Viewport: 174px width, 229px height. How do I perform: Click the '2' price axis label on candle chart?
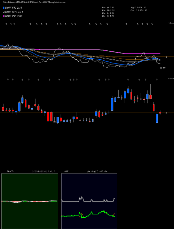pos(166,113)
